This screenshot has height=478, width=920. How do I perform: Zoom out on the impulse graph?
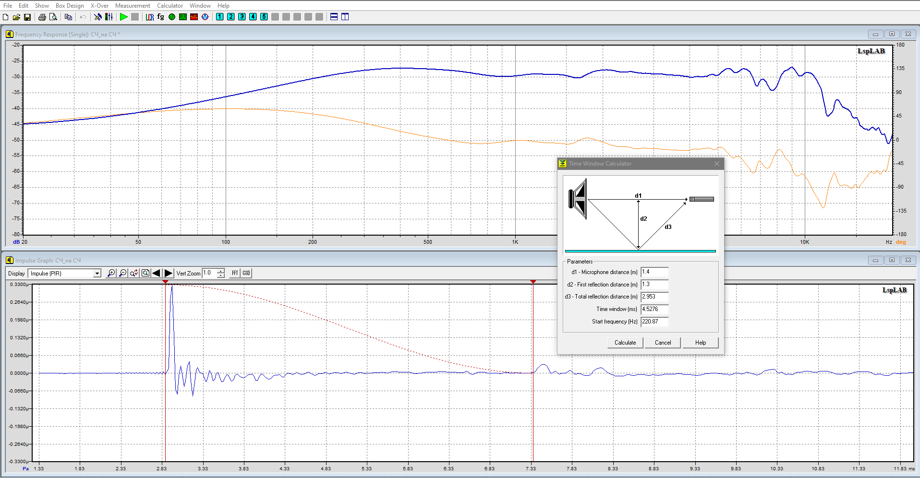click(x=122, y=273)
